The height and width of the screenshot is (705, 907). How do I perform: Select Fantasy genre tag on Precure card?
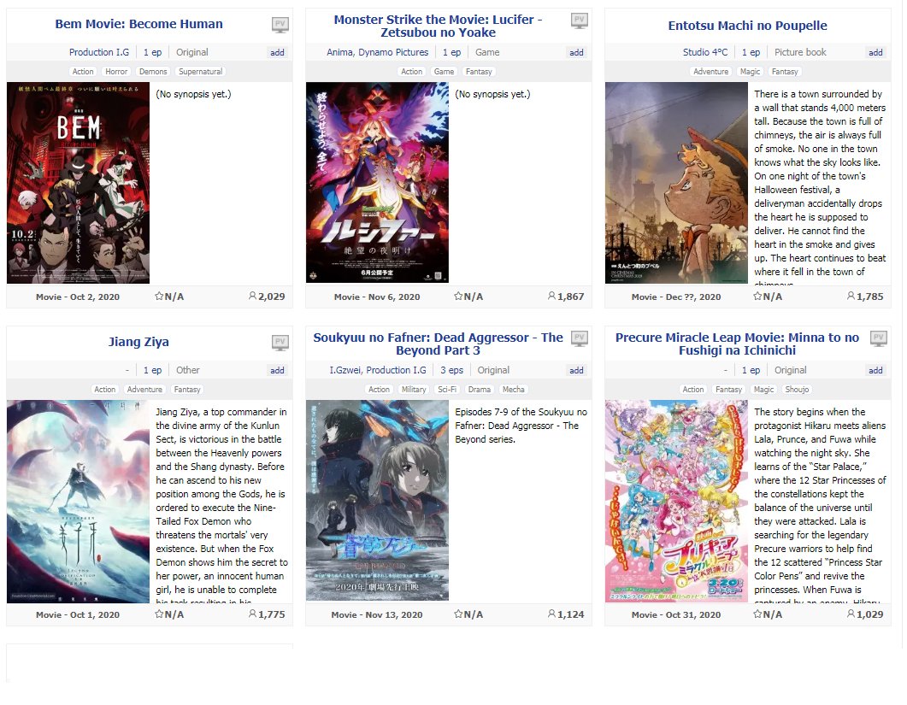click(728, 390)
